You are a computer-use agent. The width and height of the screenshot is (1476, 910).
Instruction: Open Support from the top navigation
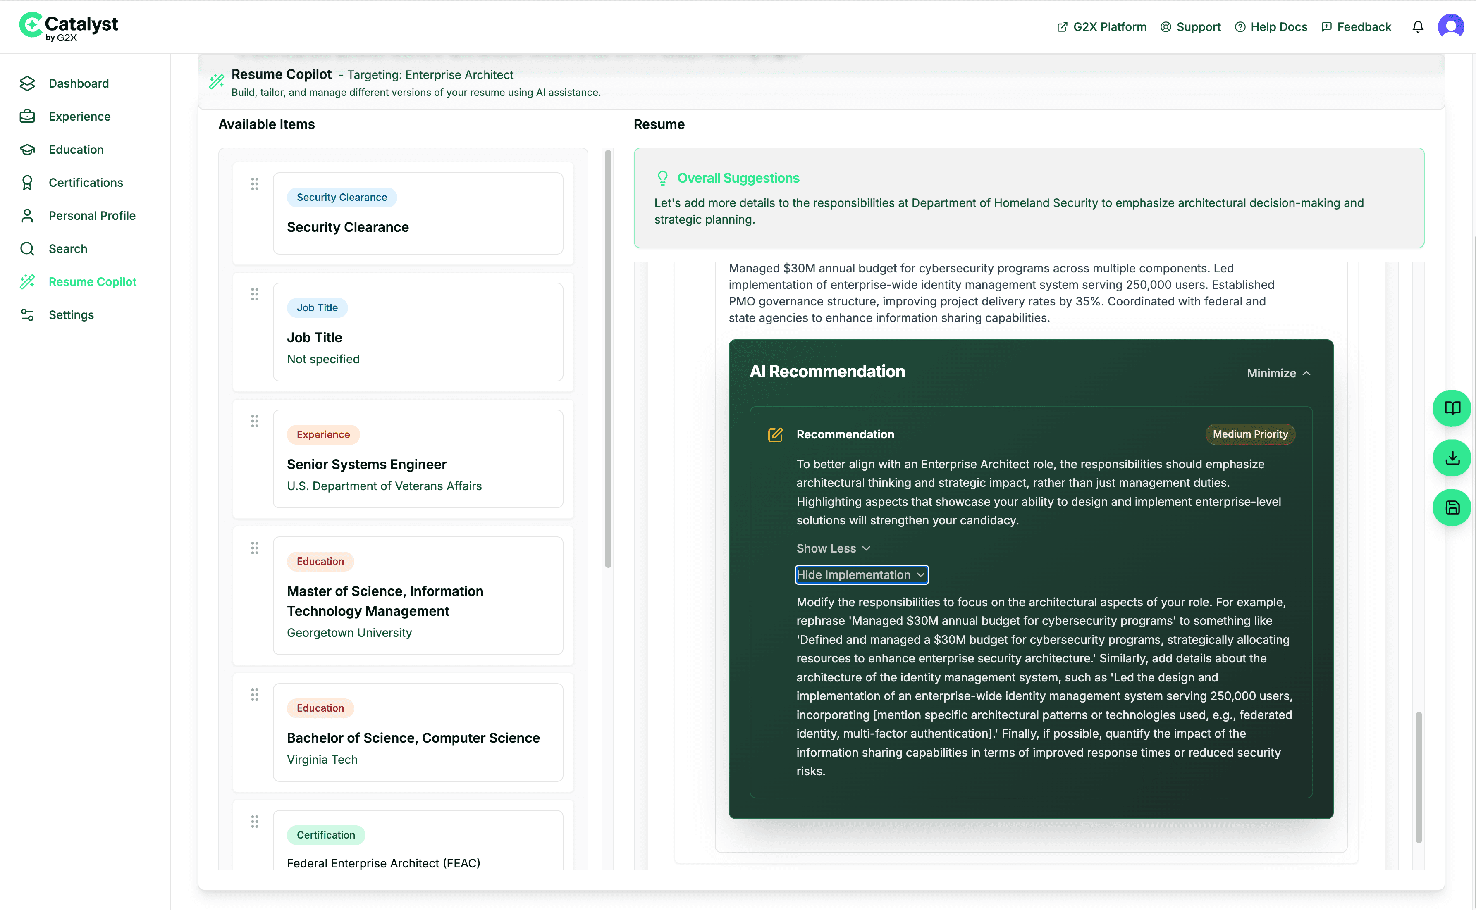(1191, 26)
